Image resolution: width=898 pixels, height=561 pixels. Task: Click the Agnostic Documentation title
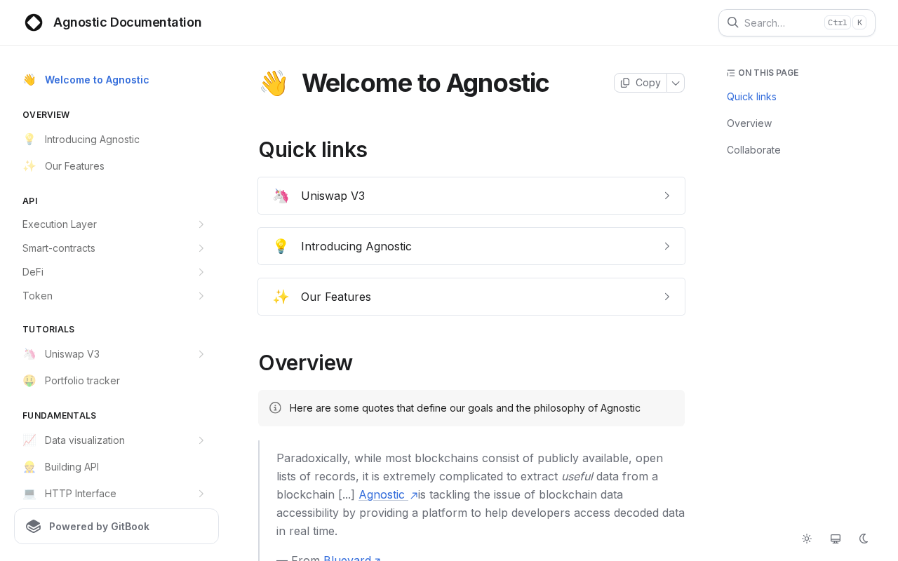(x=128, y=22)
